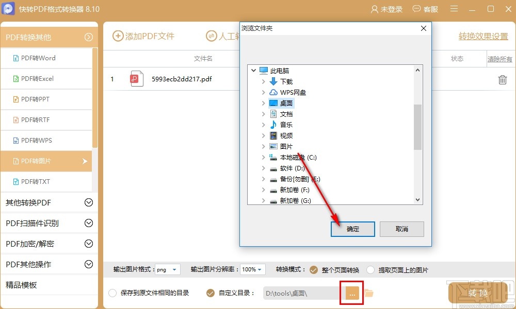Delete 5993ecb2dd217.pdf using the trash icon
The image size is (516, 309).
[502, 79]
